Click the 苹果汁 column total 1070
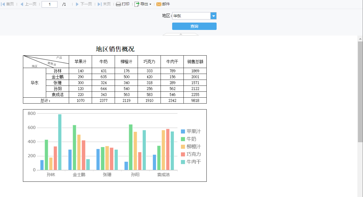Image resolution: width=363 pixels, height=197 pixels. (x=80, y=100)
